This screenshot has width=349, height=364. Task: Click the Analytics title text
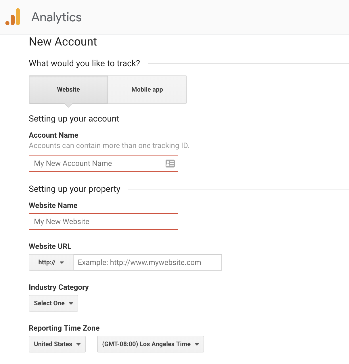(56, 17)
